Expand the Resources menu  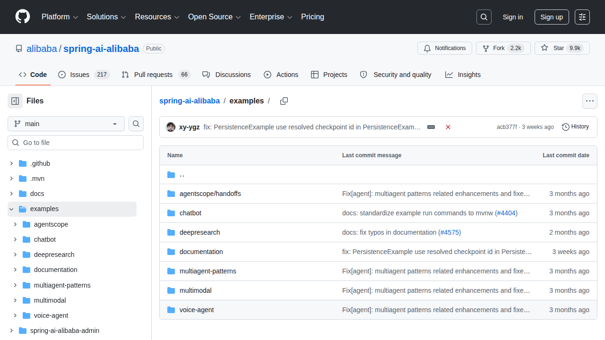[x=157, y=17]
